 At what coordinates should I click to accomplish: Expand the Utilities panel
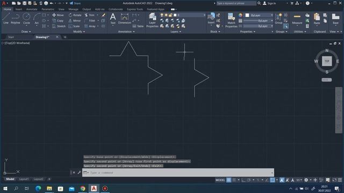tap(300, 32)
